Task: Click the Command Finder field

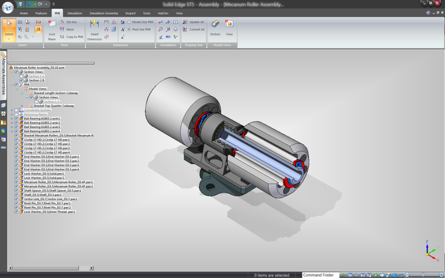Action: (x=320, y=275)
